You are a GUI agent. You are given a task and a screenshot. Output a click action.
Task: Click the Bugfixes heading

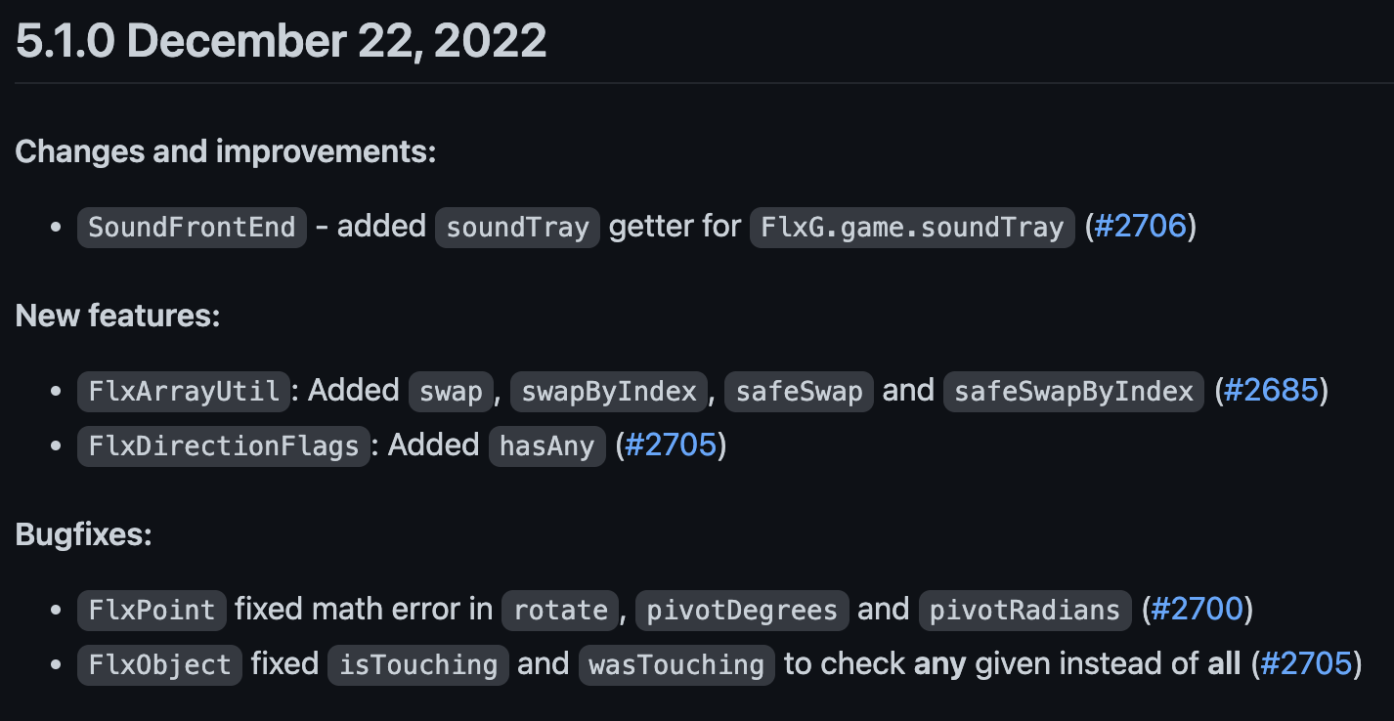84,535
